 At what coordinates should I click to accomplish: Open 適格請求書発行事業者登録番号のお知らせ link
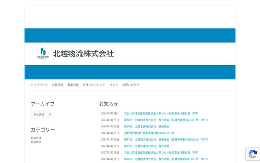pos(149,133)
